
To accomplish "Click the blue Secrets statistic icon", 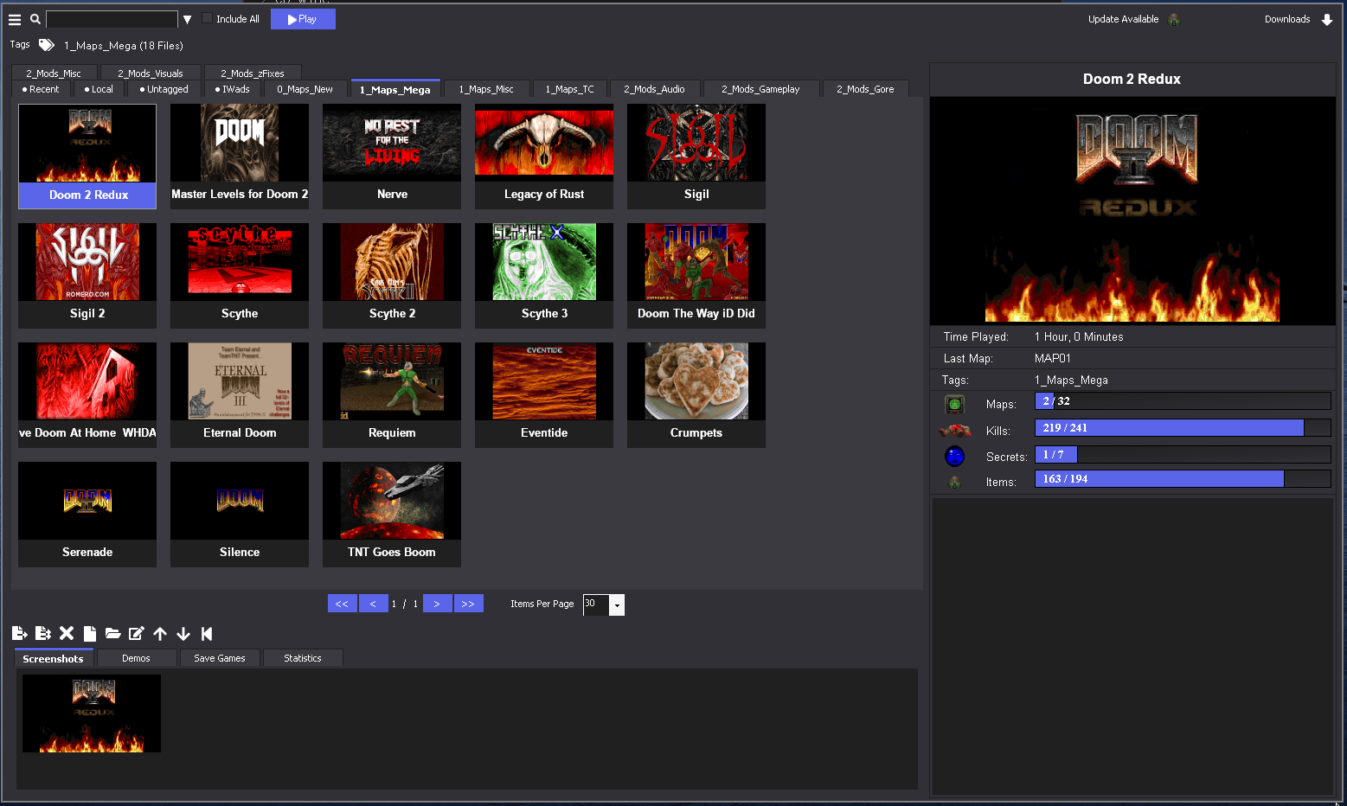I will pos(954,456).
